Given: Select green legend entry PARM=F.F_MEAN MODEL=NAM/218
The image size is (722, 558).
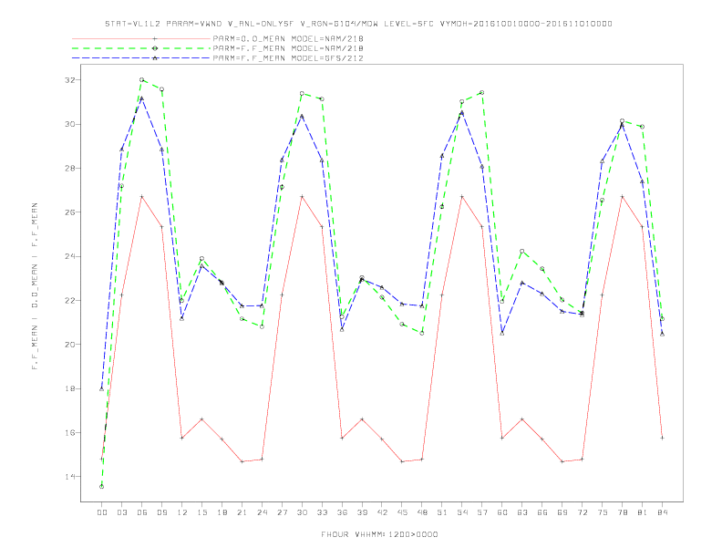Looking at the screenshot, I should [x=288, y=48].
